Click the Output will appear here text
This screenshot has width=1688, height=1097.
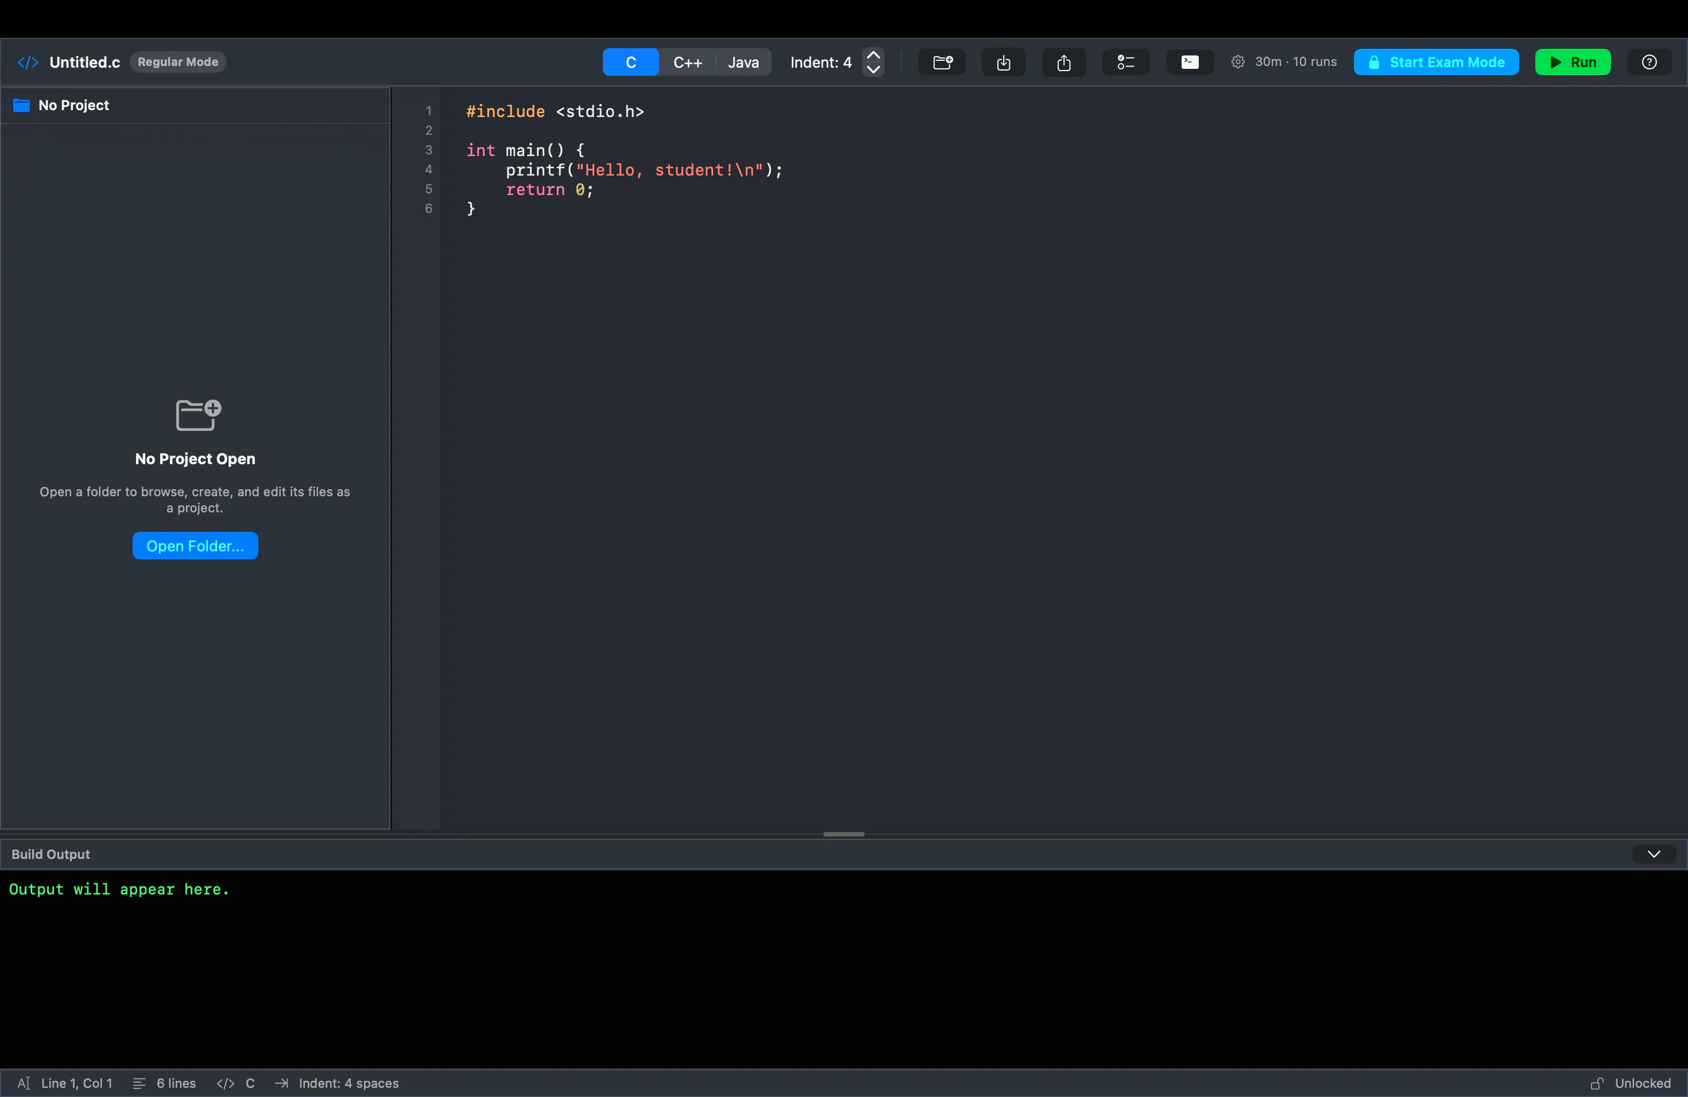[x=119, y=889]
